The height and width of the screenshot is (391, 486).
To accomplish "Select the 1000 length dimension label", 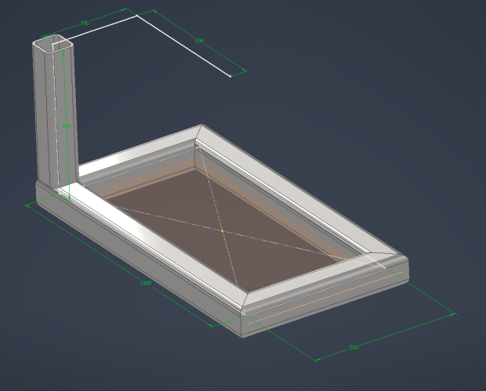I will tap(145, 283).
